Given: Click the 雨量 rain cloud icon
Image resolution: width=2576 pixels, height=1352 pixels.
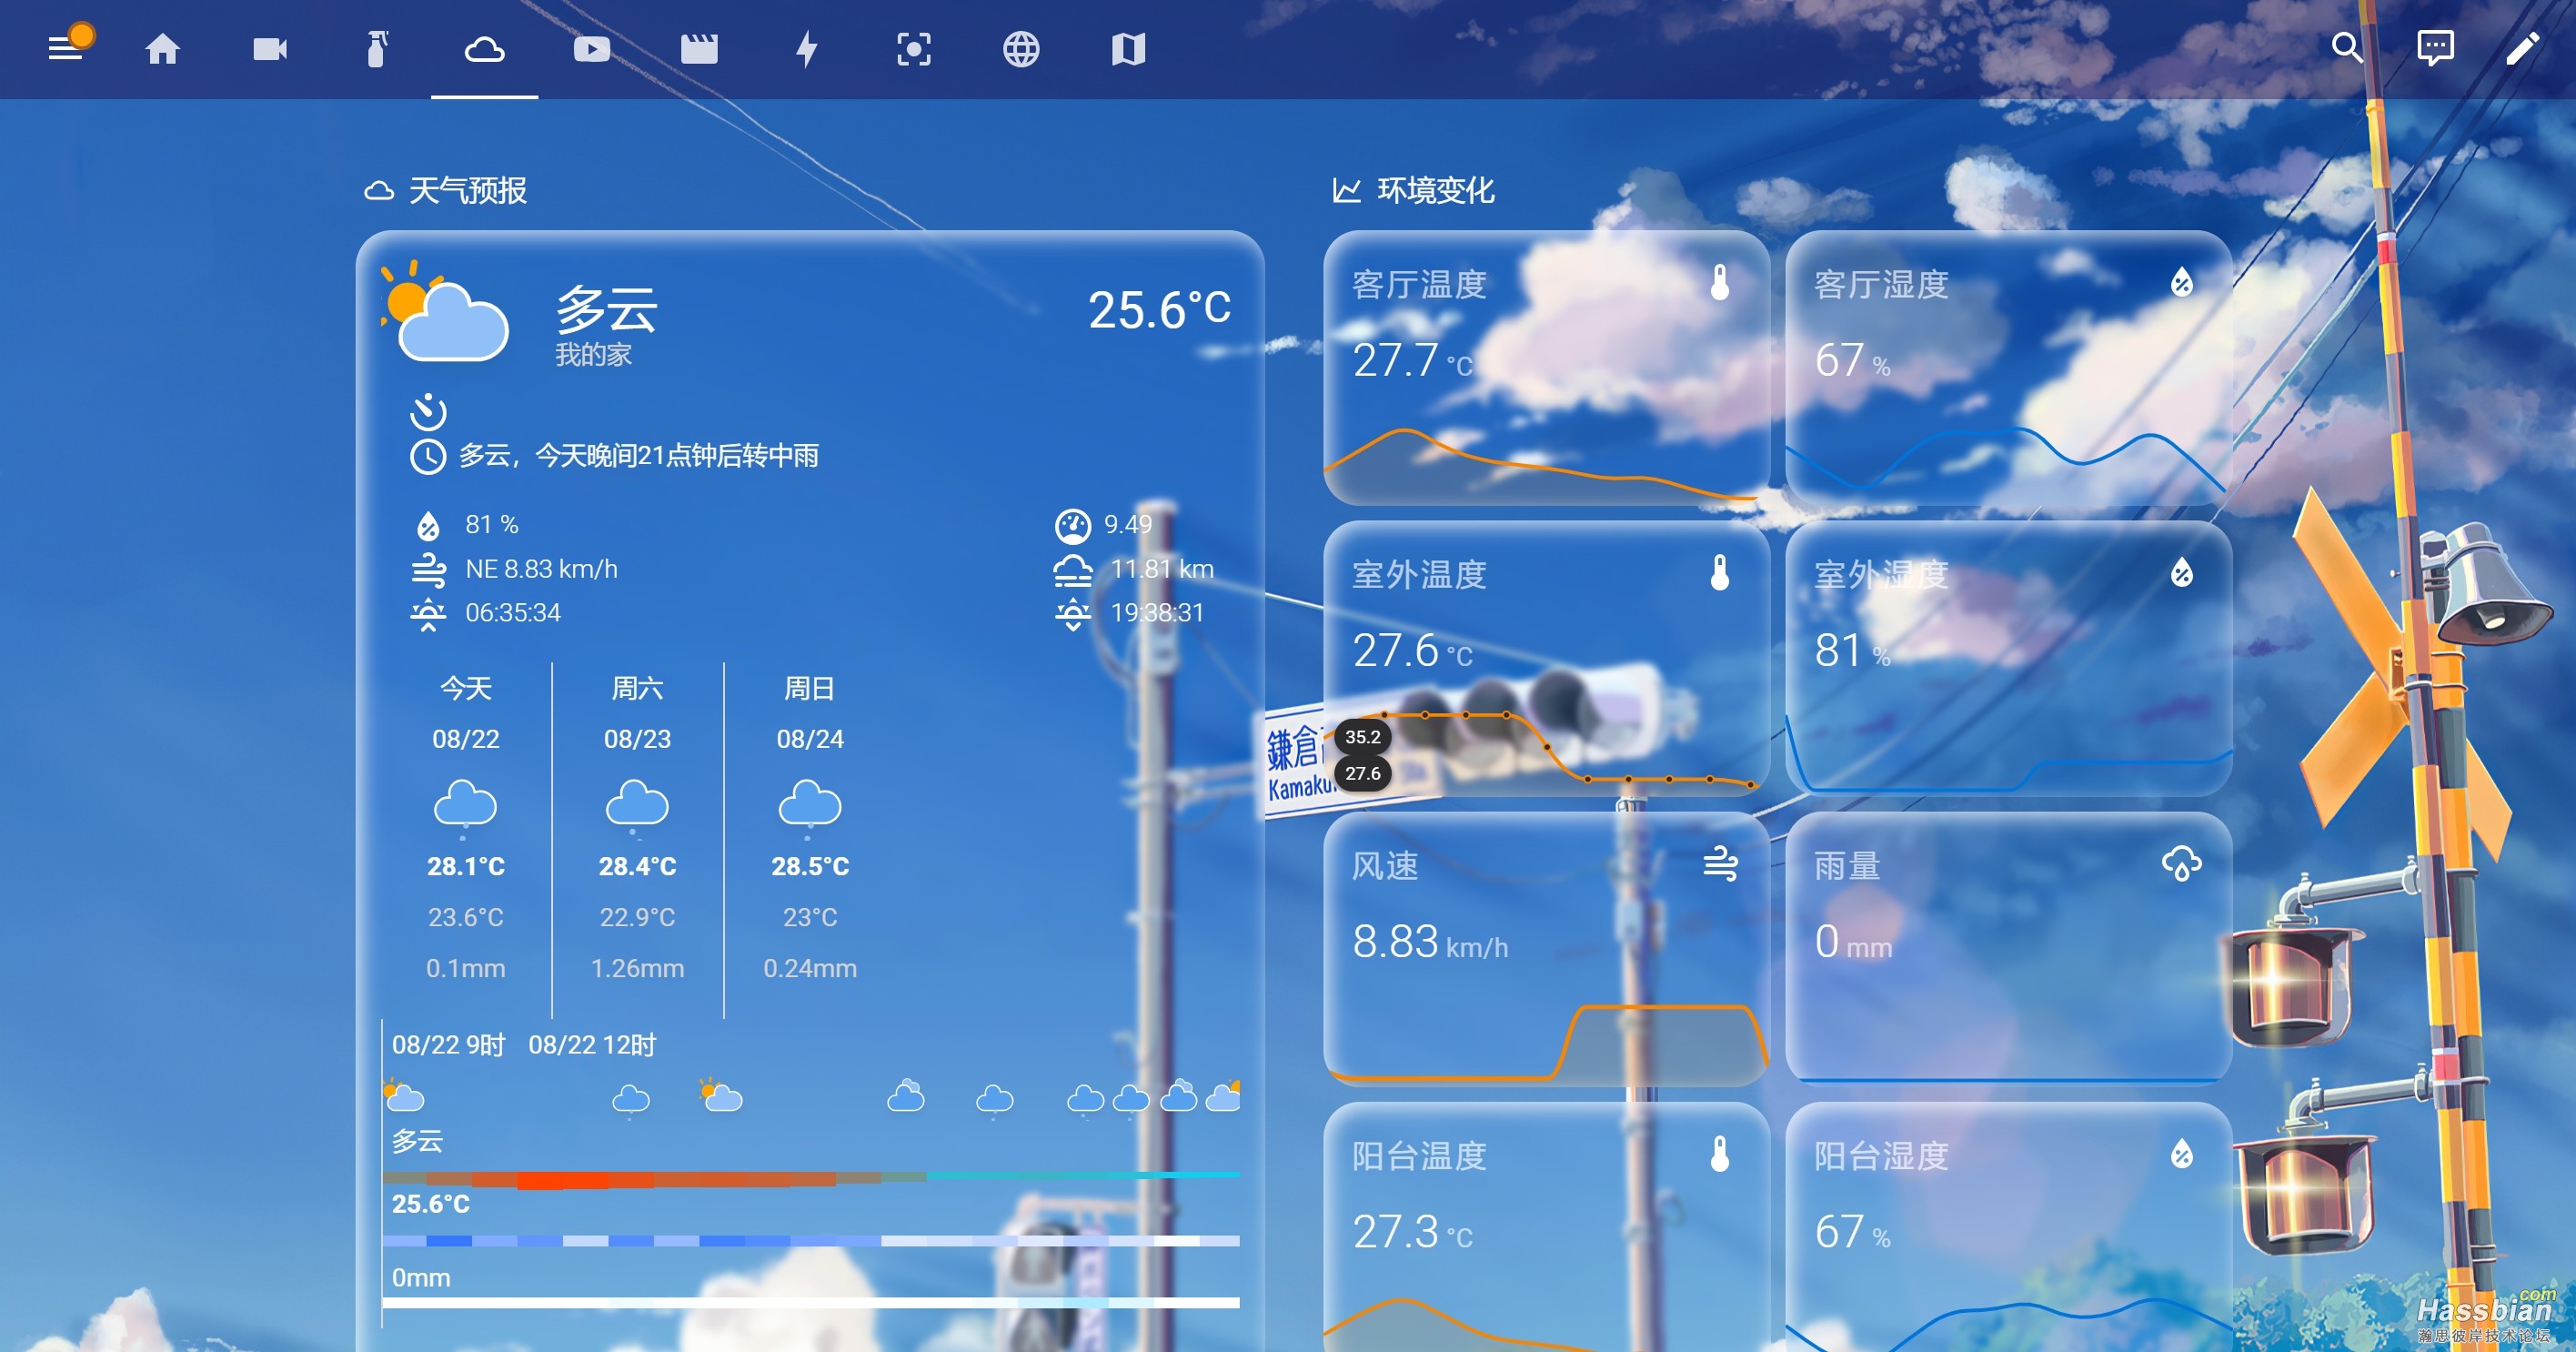Looking at the screenshot, I should [x=2182, y=864].
